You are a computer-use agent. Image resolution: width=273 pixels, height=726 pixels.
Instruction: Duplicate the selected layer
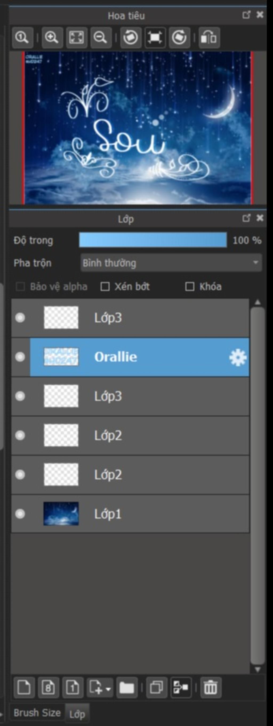point(157,687)
